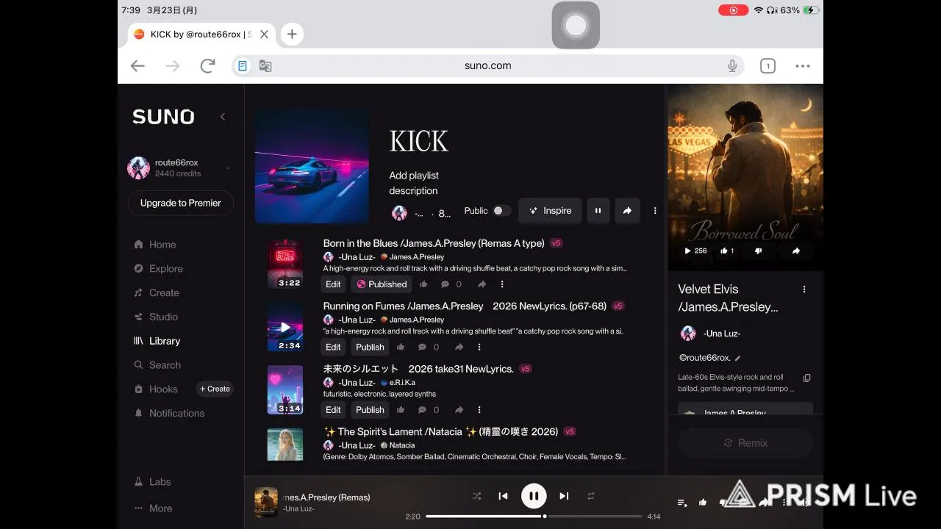The width and height of the screenshot is (941, 529).
Task: Like the 未来のシルエット song
Action: coord(401,410)
